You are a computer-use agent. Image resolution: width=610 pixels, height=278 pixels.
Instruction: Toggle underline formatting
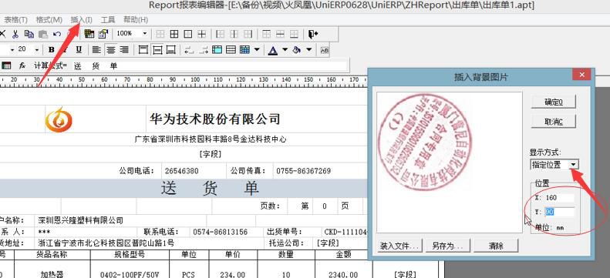point(79,50)
